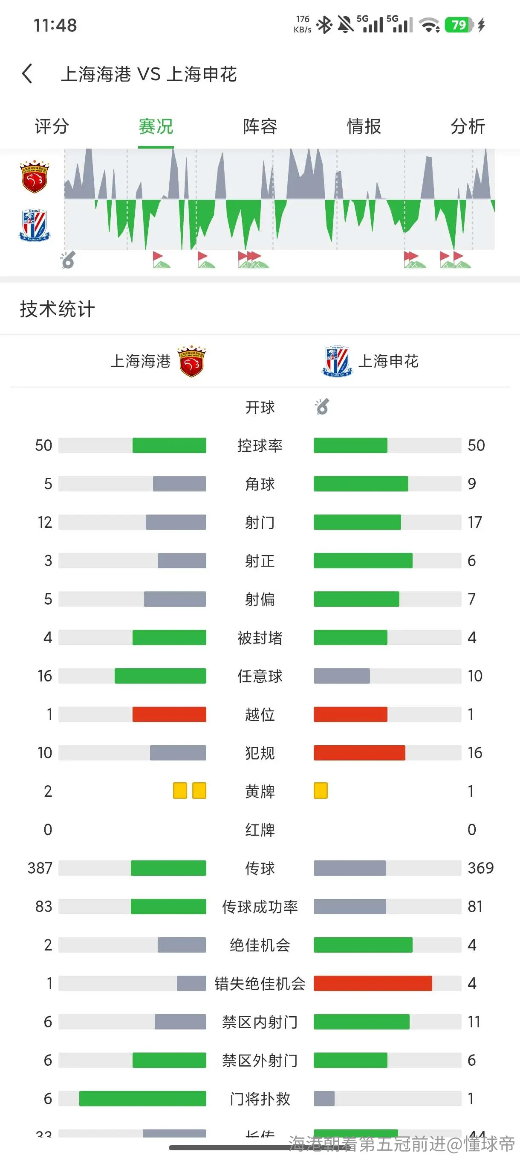This screenshot has width=520, height=1158.
Task: Tap the first corner flag marker
Action: click(x=162, y=260)
